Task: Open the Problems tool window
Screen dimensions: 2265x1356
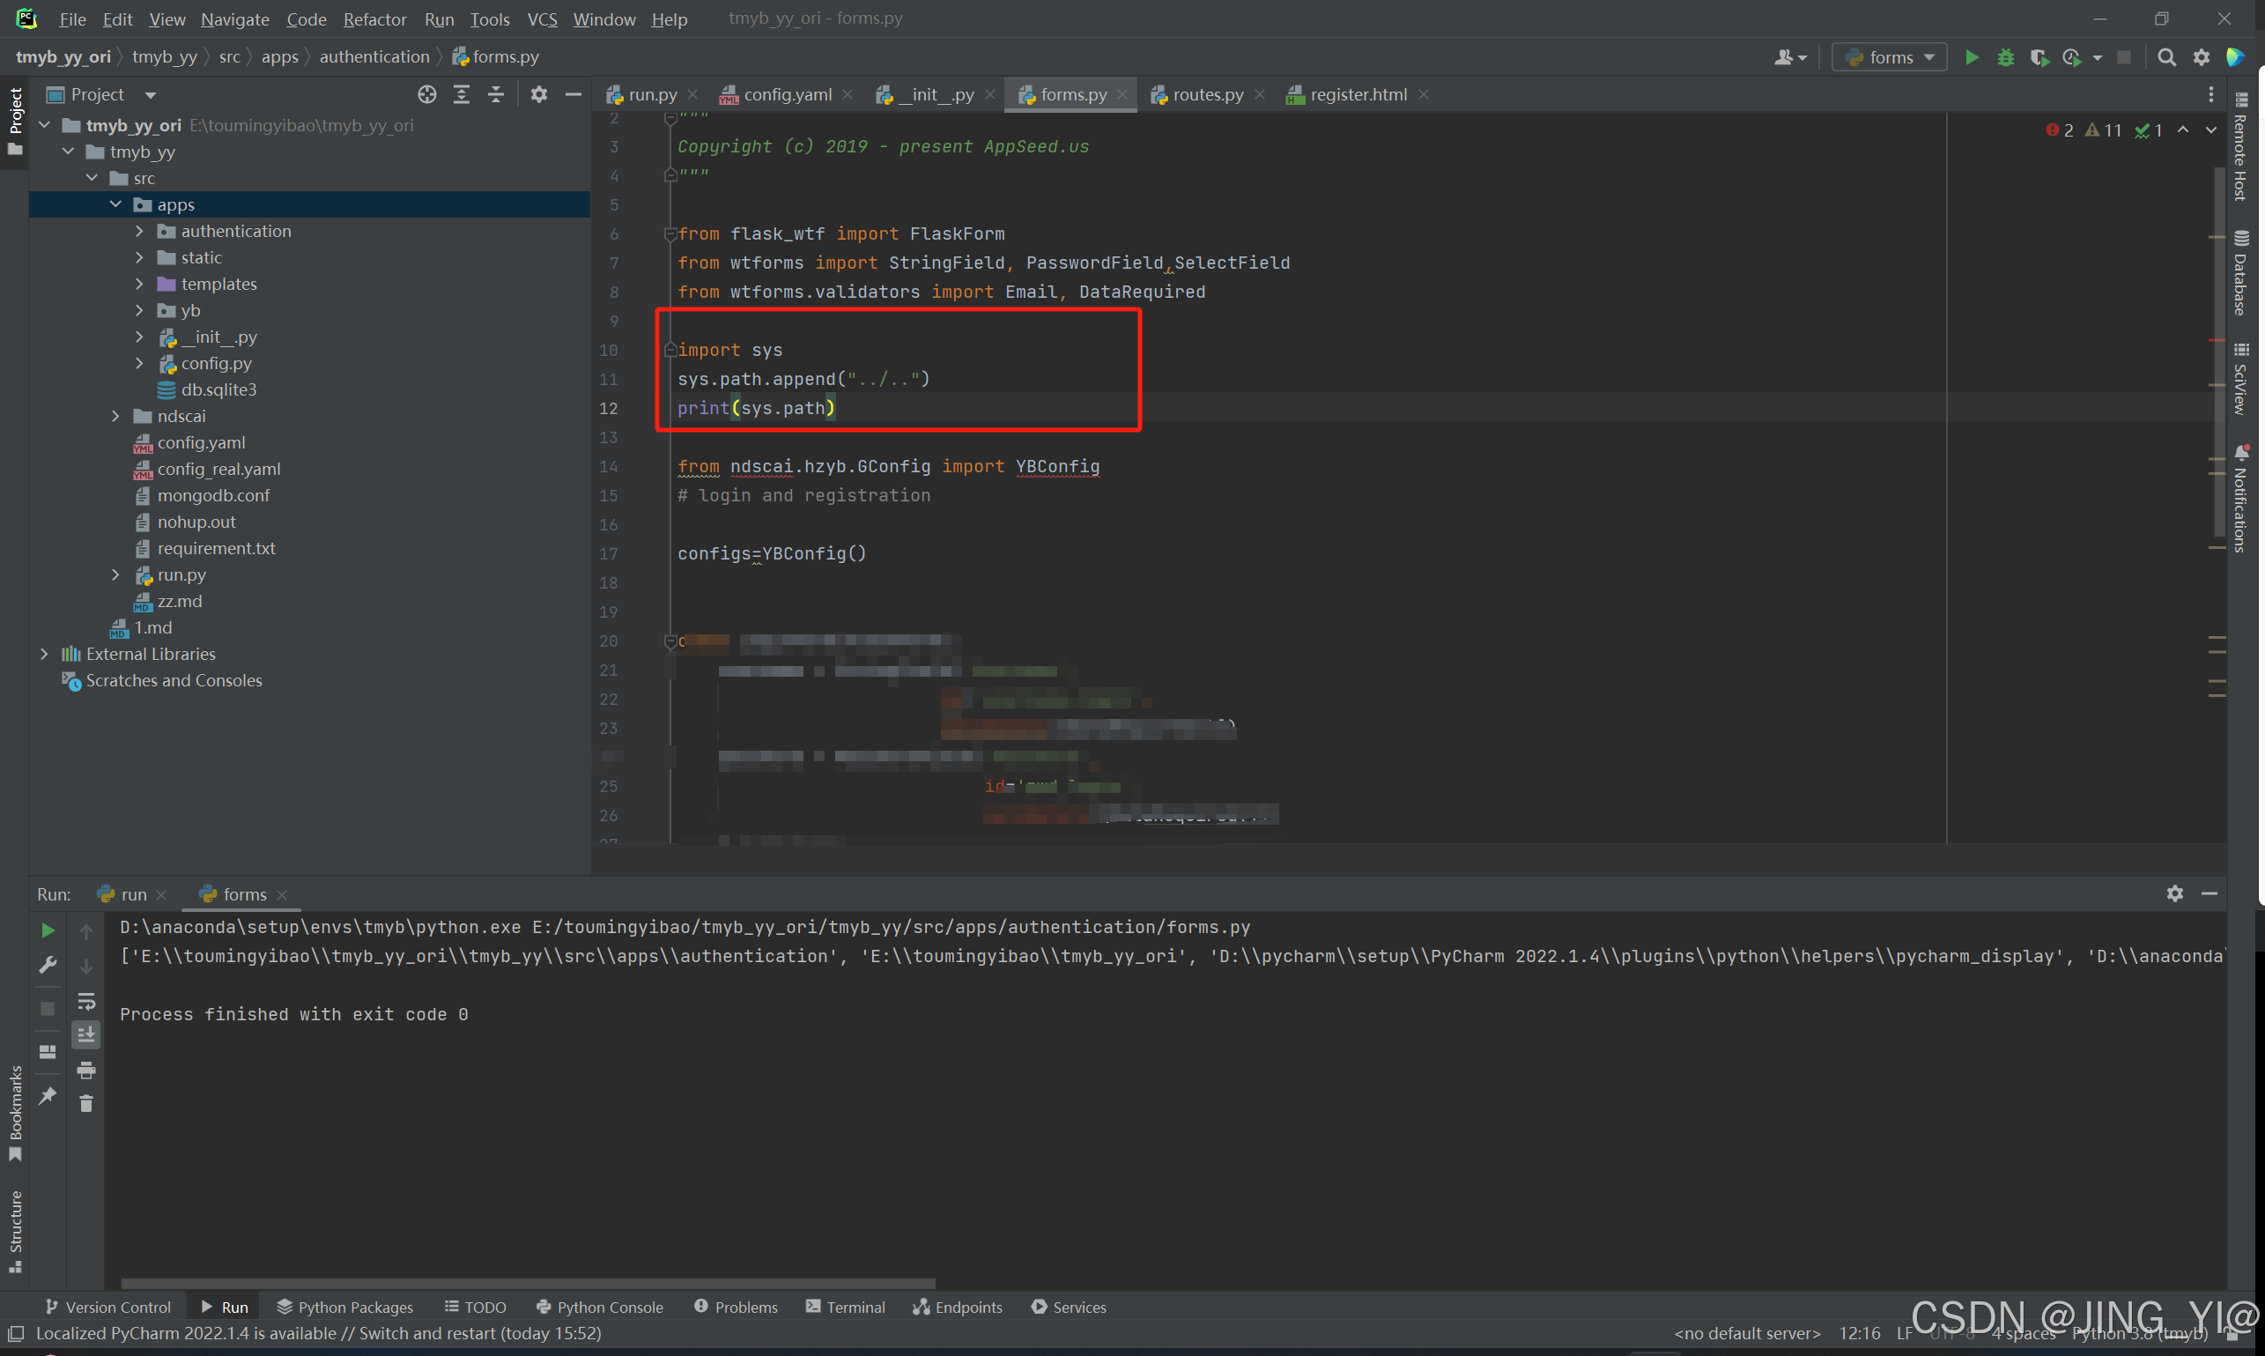Action: 736,1308
